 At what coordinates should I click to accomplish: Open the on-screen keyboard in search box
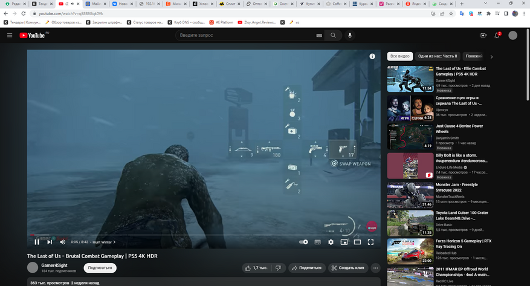pos(318,35)
